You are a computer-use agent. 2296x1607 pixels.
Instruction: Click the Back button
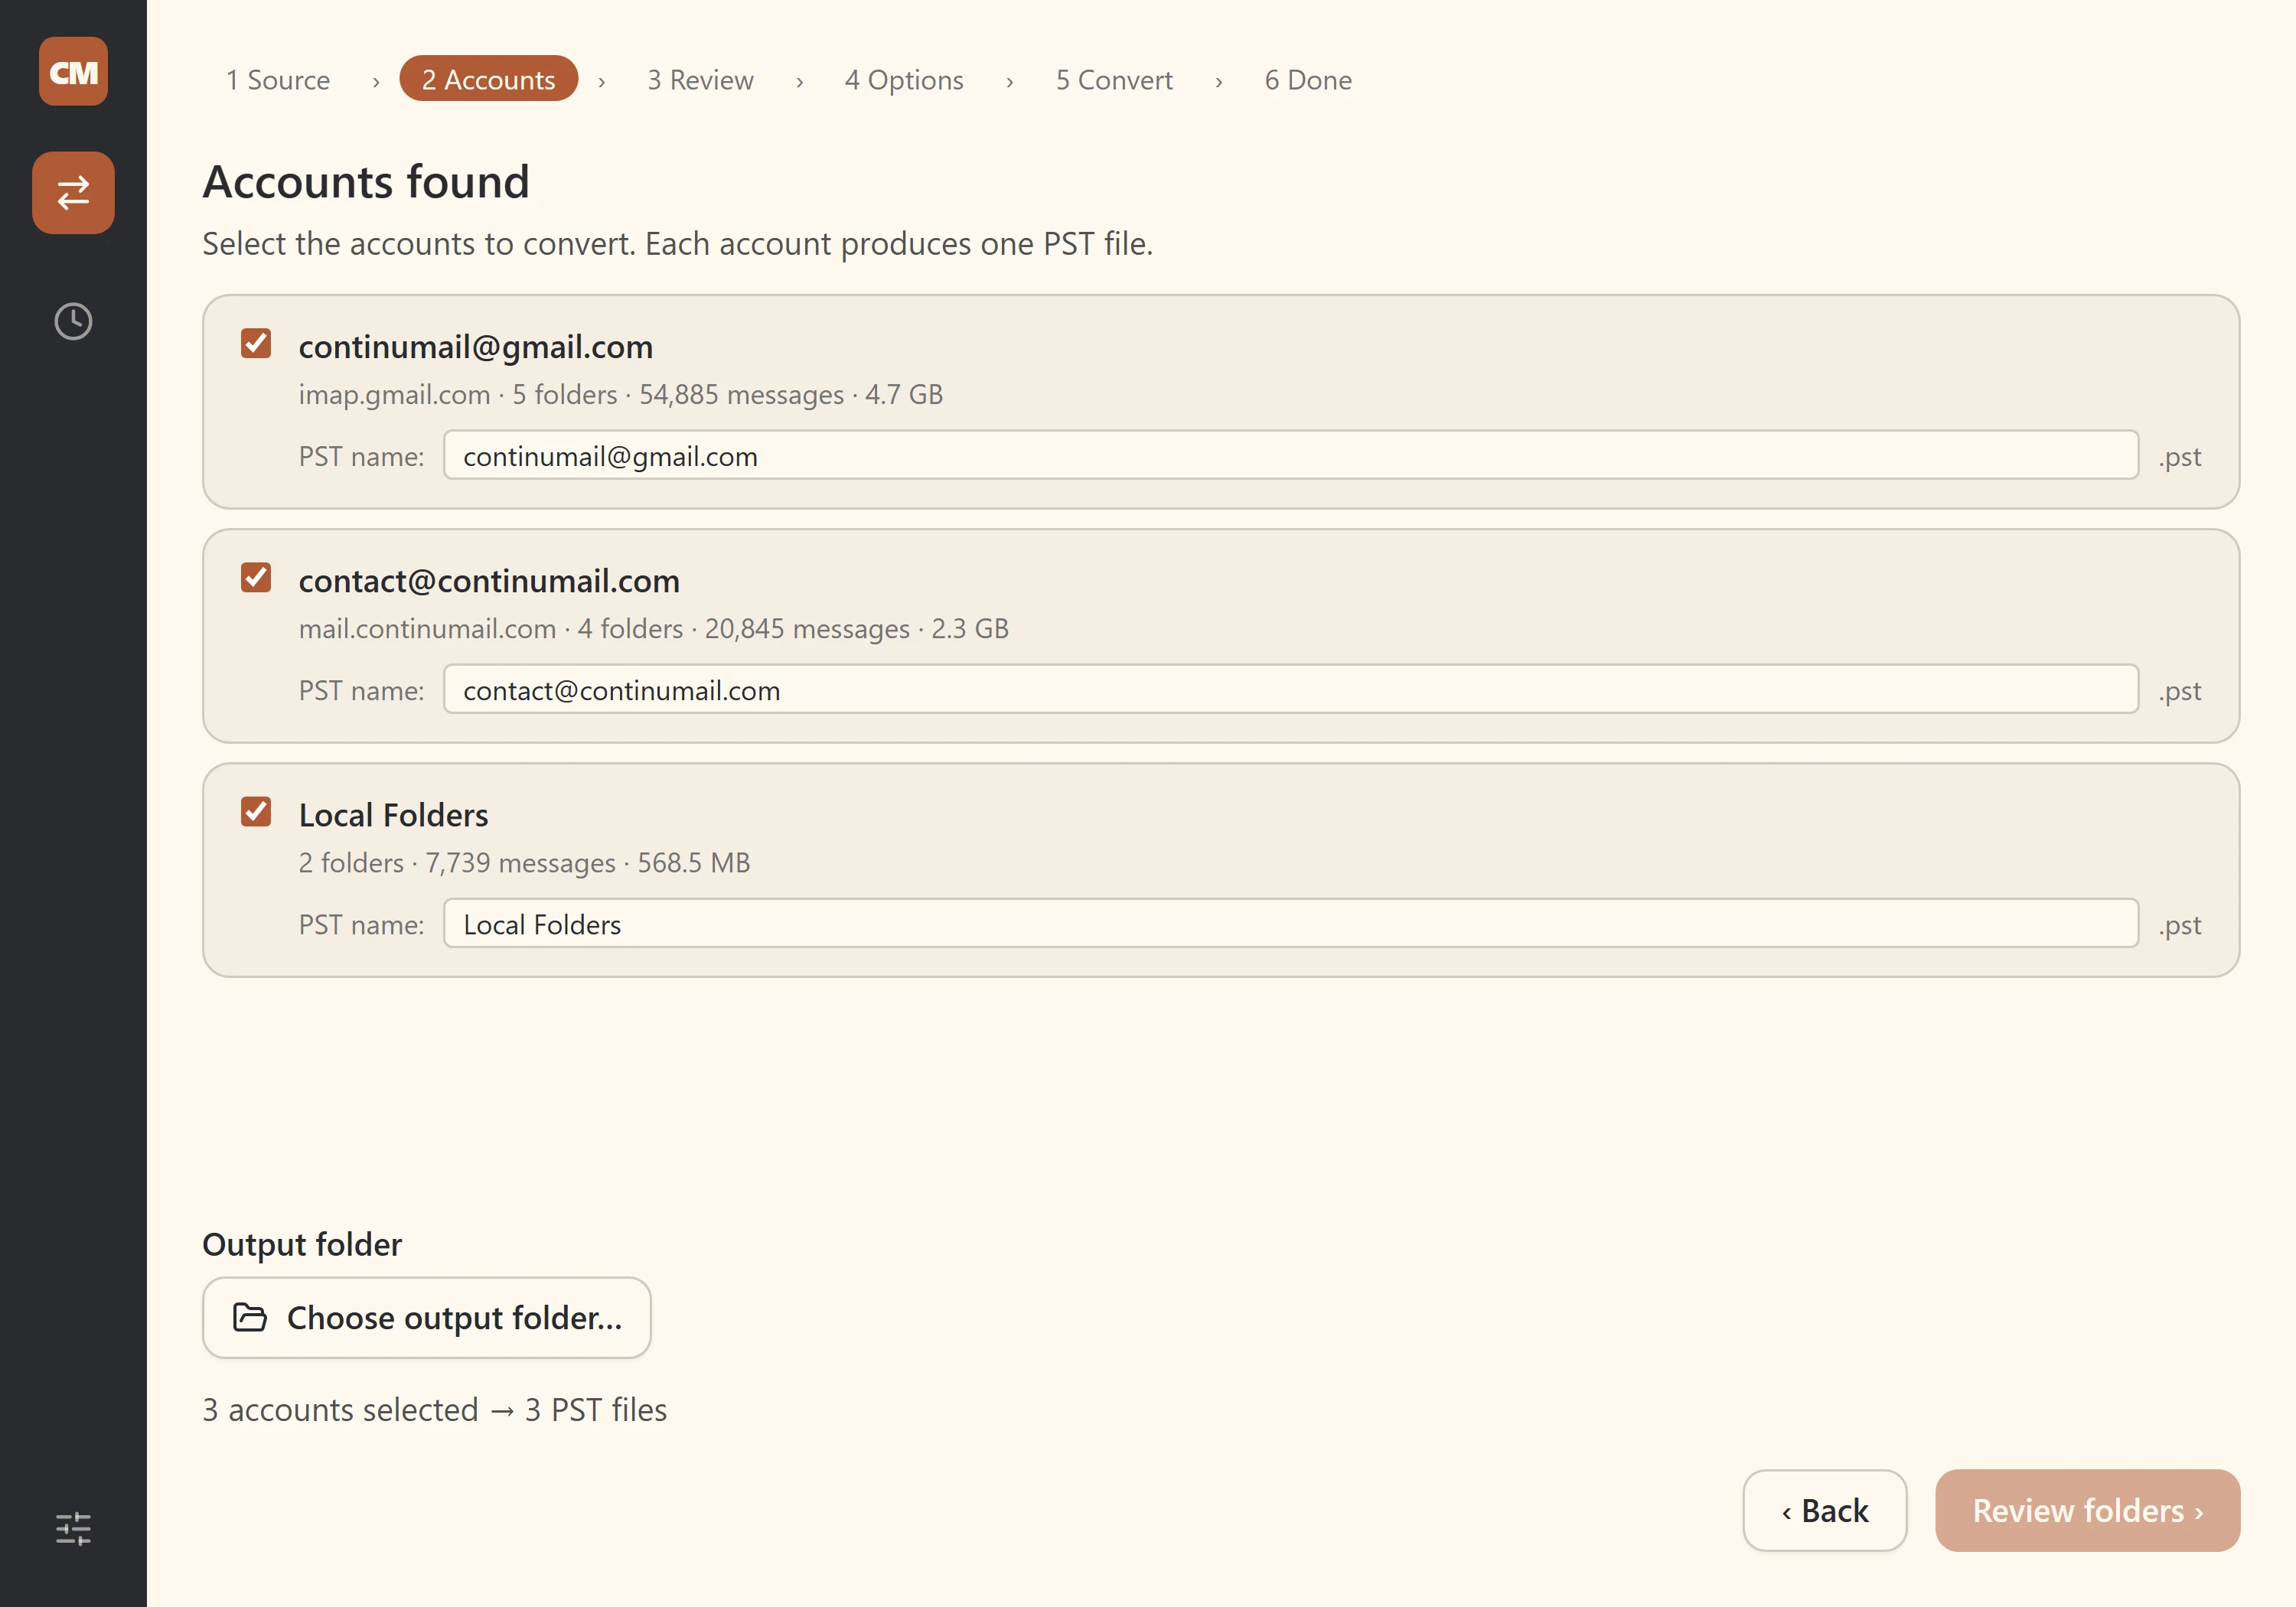pos(1825,1510)
